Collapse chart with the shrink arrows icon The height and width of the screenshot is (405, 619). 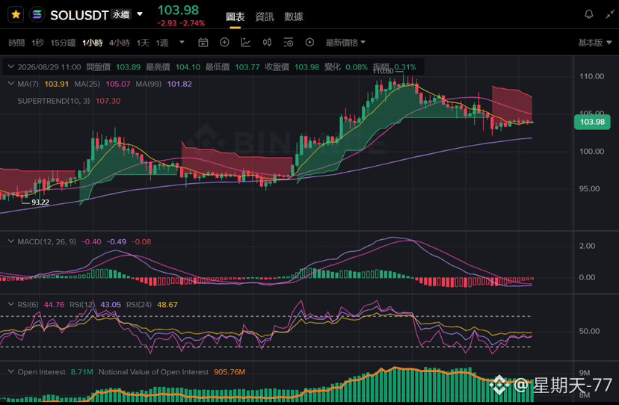coord(610,15)
